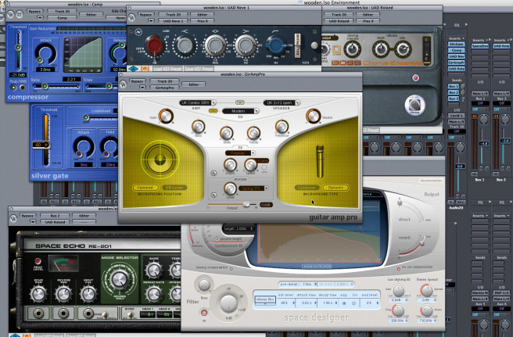513x337 pixels.
Task: Click the Neve logo badge on UAD Neve 1
Action: [x=138, y=32]
